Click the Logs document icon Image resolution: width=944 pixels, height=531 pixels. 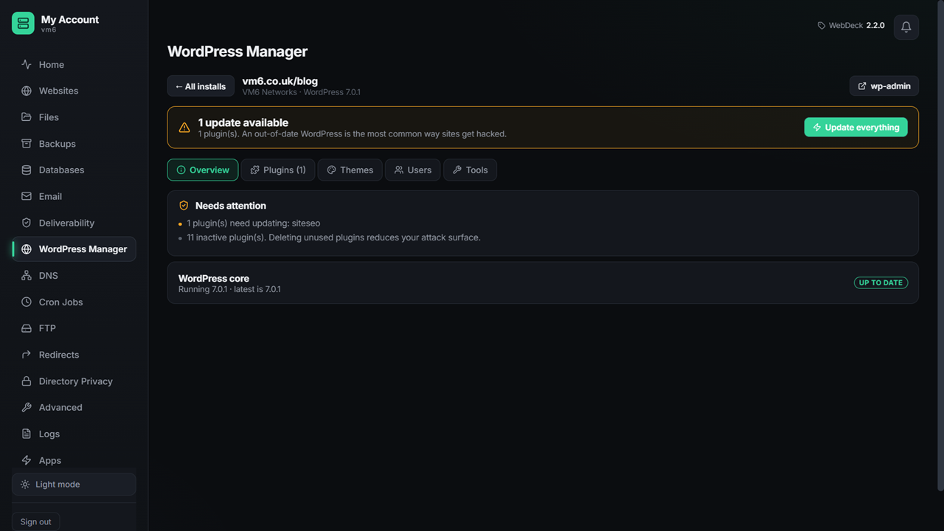(x=27, y=434)
